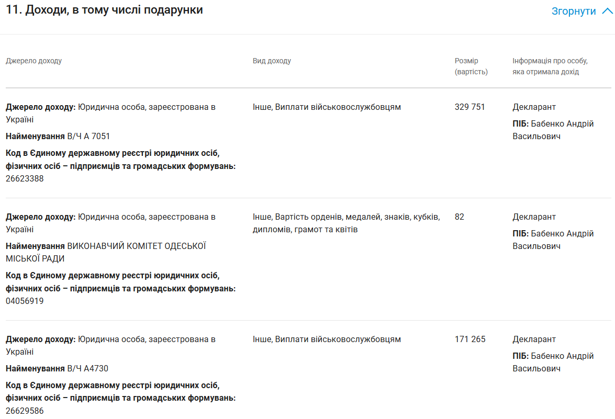The width and height of the screenshot is (615, 419).
Task: Click Декларант in the first income row
Action: (534, 107)
